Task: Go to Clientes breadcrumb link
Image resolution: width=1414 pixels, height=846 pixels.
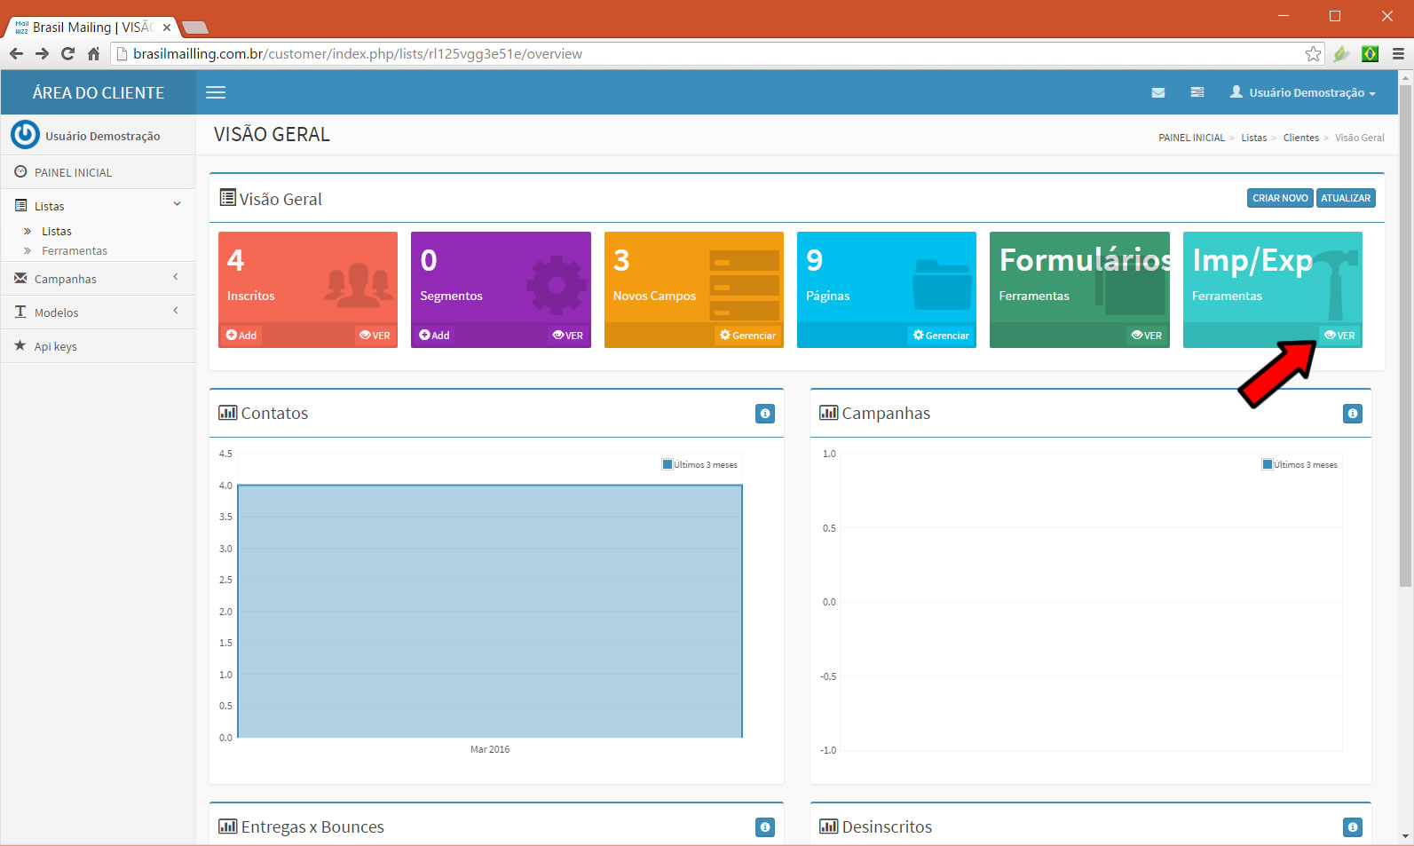Action: point(1300,138)
